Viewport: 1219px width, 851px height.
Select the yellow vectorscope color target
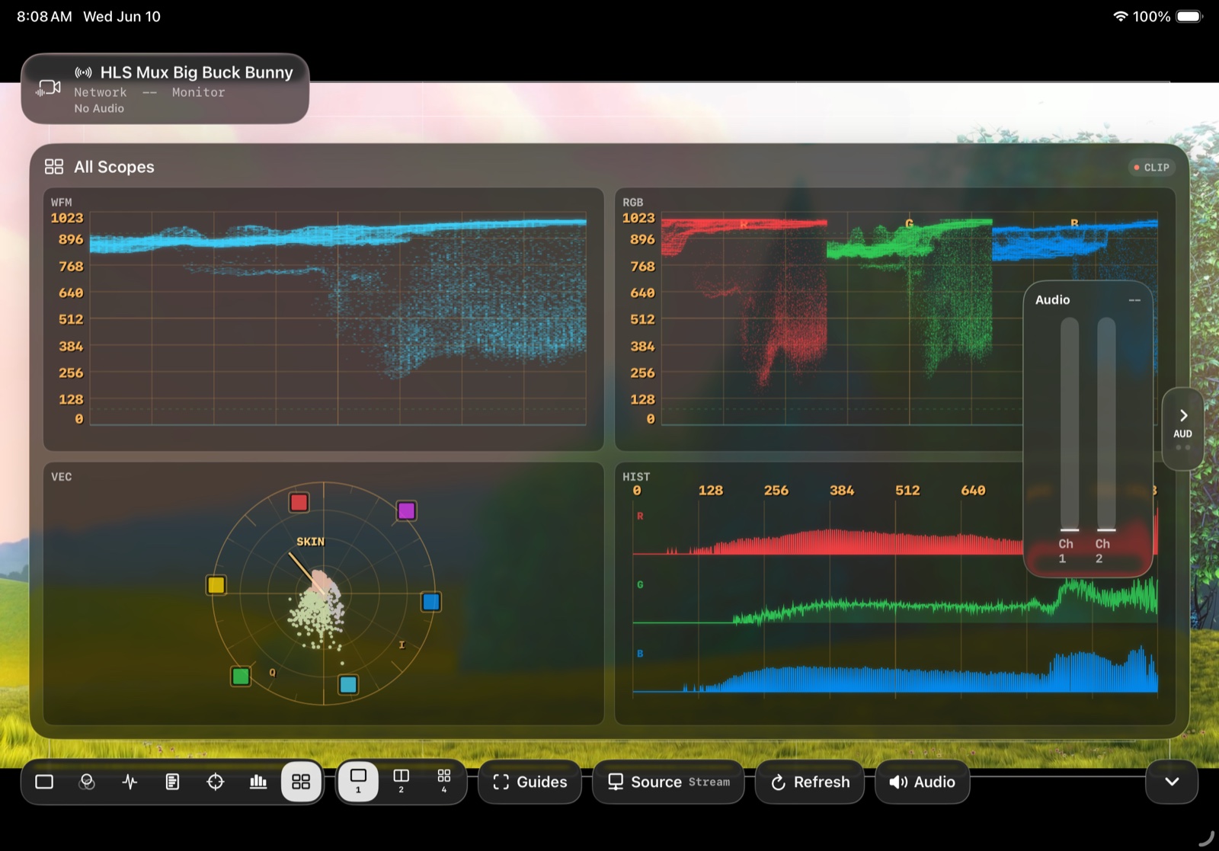[216, 584]
